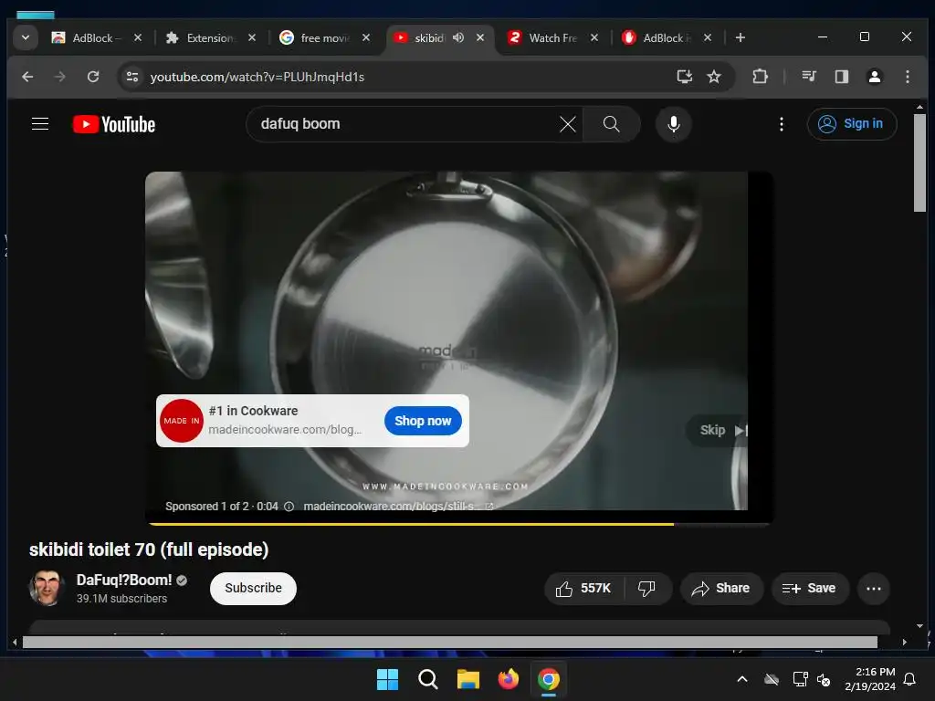The width and height of the screenshot is (935, 701).
Task: Switch to the AdBlock first tab
Action: click(x=97, y=37)
